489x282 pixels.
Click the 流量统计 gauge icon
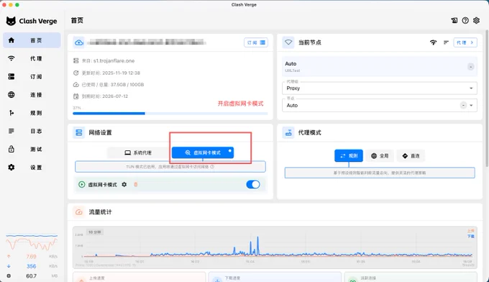(79, 212)
